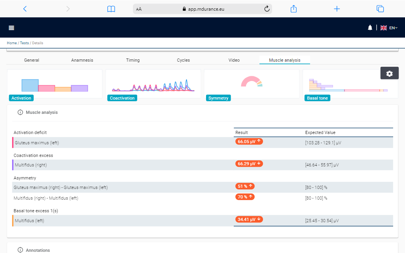Click the aA reader text size control
Screen dimensions: 405x253
click(x=139, y=9)
